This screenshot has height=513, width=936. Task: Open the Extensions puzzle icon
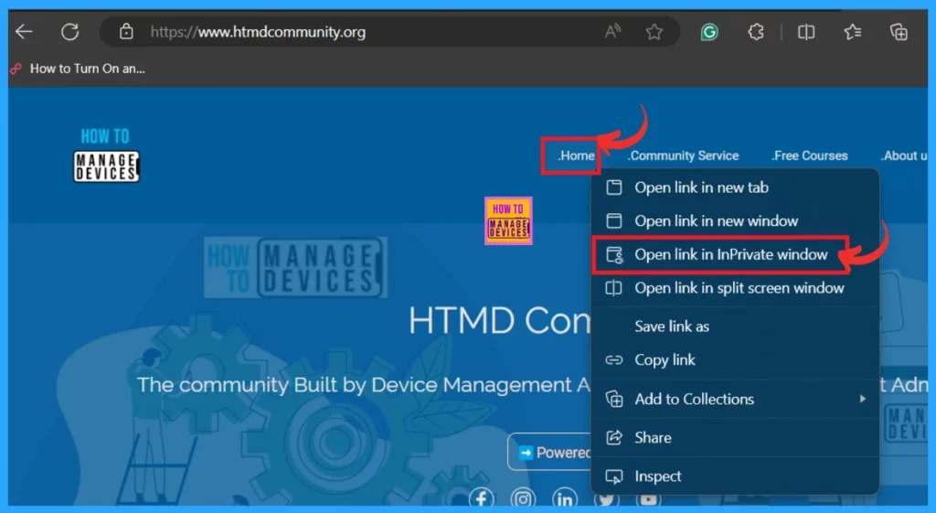(756, 32)
